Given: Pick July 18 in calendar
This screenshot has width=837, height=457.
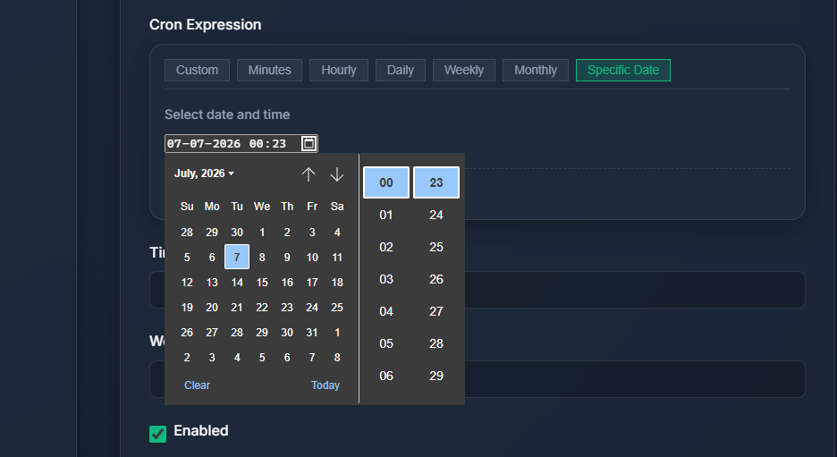Looking at the screenshot, I should point(337,282).
